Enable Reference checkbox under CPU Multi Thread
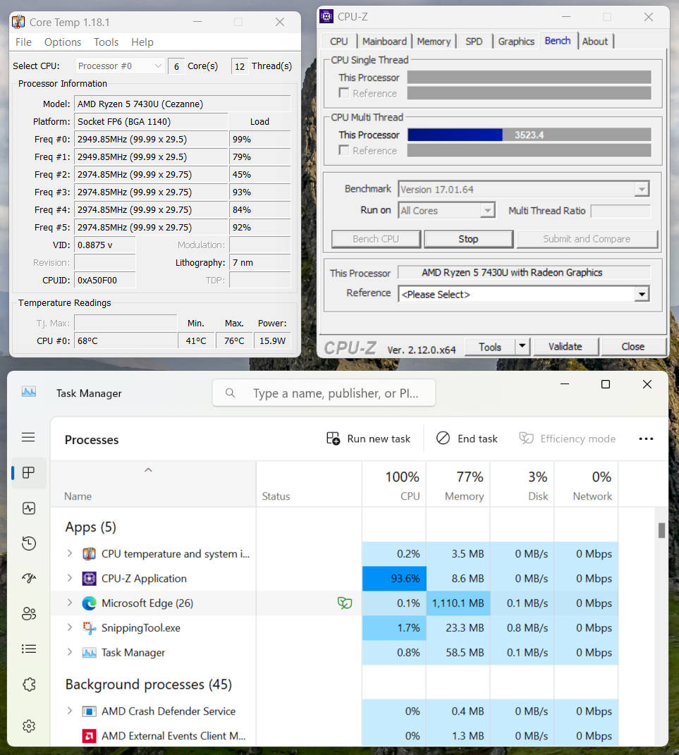This screenshot has height=755, width=679. click(x=344, y=149)
